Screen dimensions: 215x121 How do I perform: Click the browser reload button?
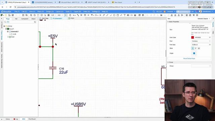pos(10,7)
